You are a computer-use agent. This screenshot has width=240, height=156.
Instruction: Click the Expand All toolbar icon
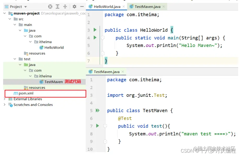pos(57,7)
